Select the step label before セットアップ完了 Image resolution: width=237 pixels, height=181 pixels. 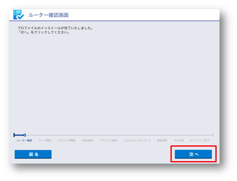(178, 140)
